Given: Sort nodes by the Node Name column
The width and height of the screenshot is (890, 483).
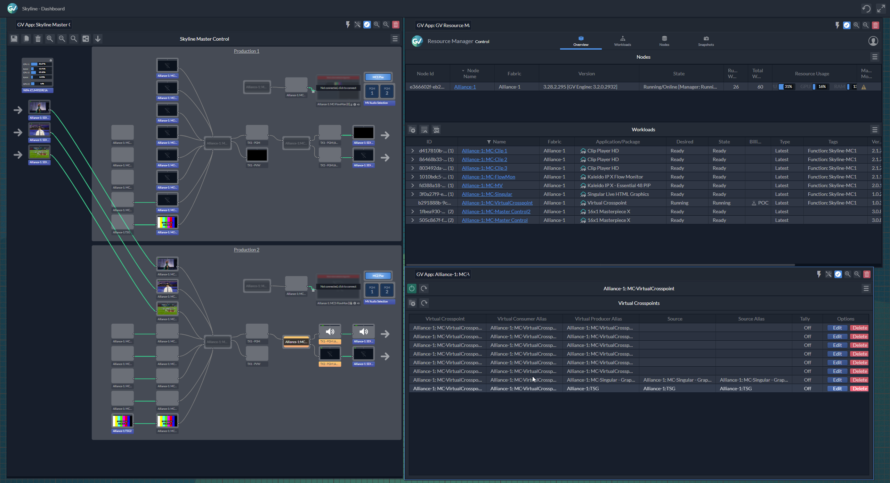Looking at the screenshot, I should pos(472,73).
